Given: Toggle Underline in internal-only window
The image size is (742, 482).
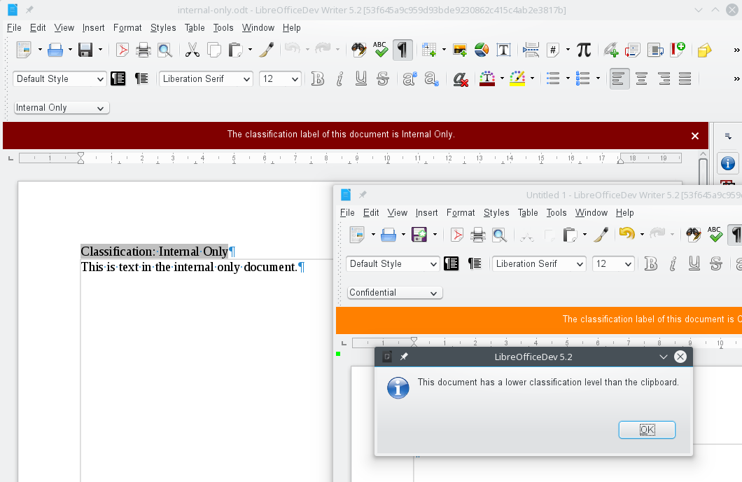Looking at the screenshot, I should (x=361, y=78).
